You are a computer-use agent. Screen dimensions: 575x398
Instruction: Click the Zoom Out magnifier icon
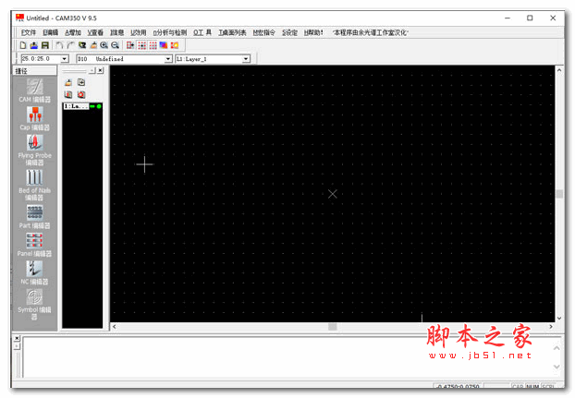tap(116, 45)
